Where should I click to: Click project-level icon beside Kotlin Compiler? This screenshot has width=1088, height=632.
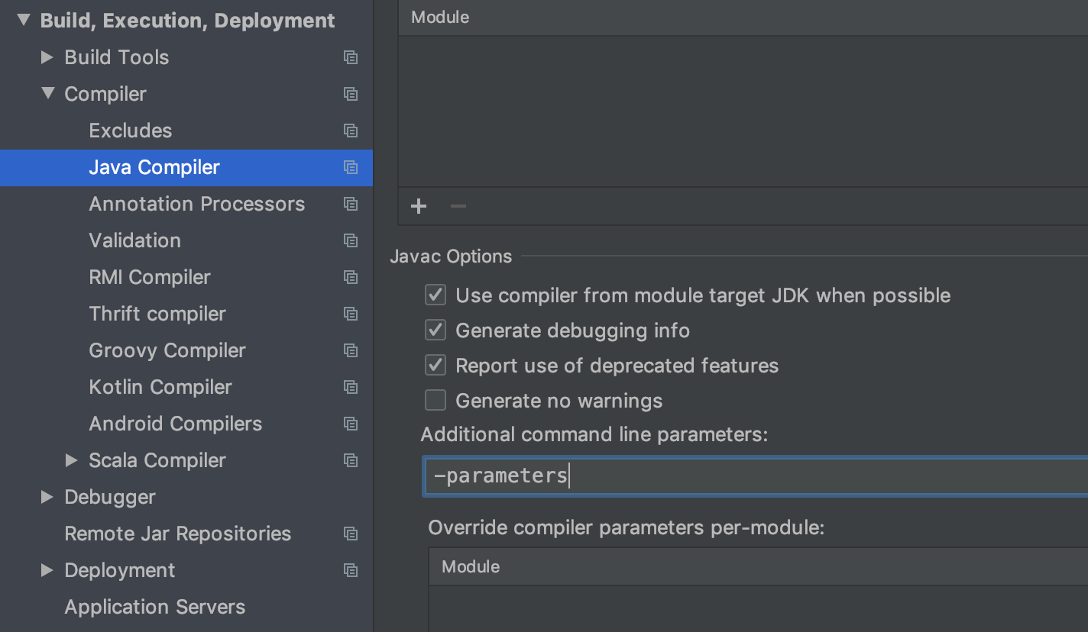click(351, 387)
